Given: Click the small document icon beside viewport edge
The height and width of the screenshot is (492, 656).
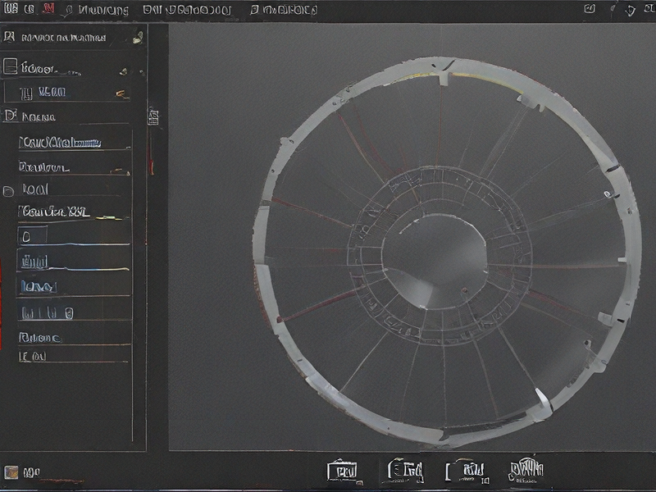Looking at the screenshot, I should (153, 116).
